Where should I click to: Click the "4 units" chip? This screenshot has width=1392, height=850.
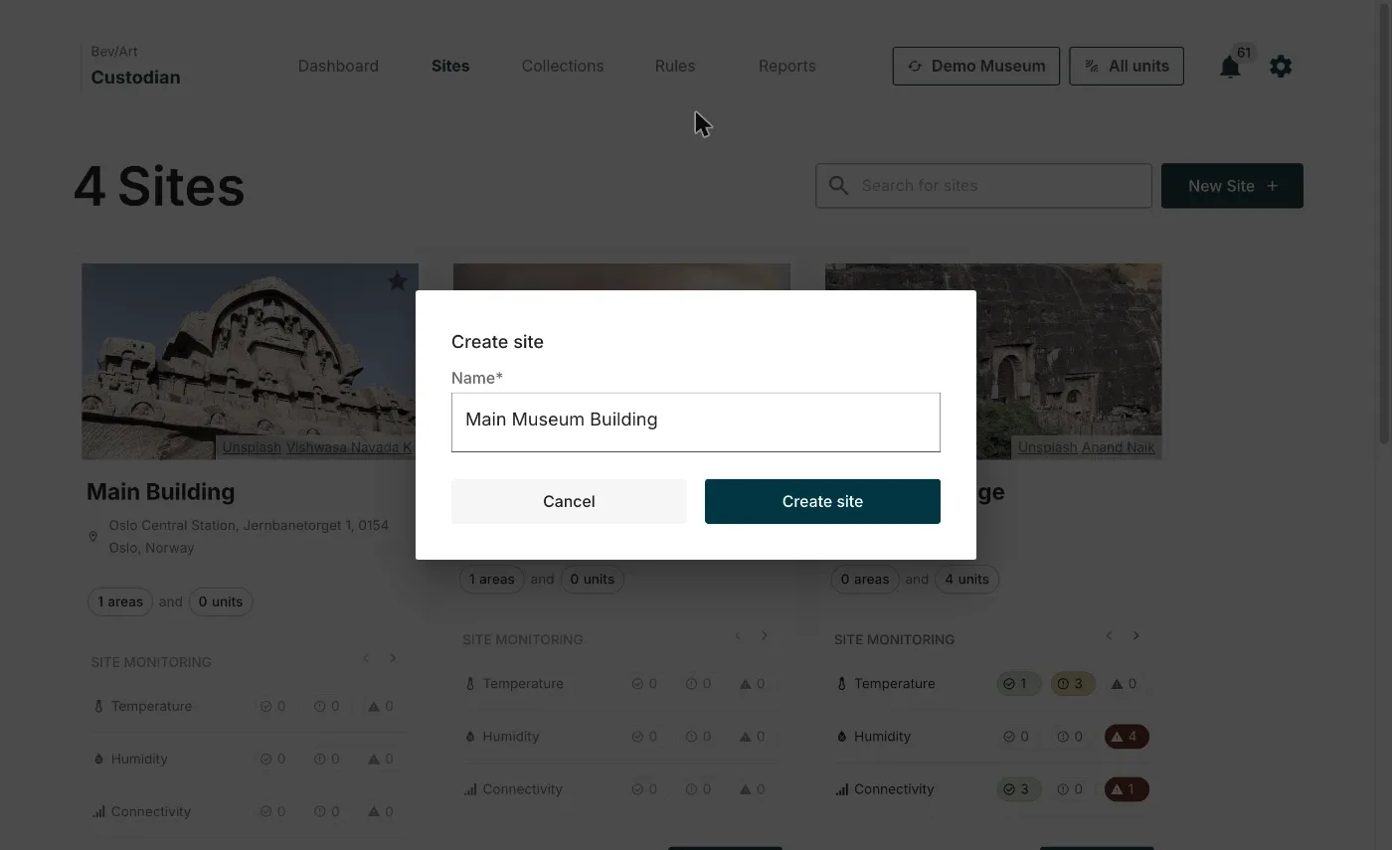[967, 580]
